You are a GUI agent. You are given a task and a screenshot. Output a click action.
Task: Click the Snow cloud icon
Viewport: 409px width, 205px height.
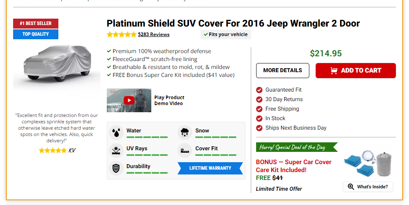point(185,132)
